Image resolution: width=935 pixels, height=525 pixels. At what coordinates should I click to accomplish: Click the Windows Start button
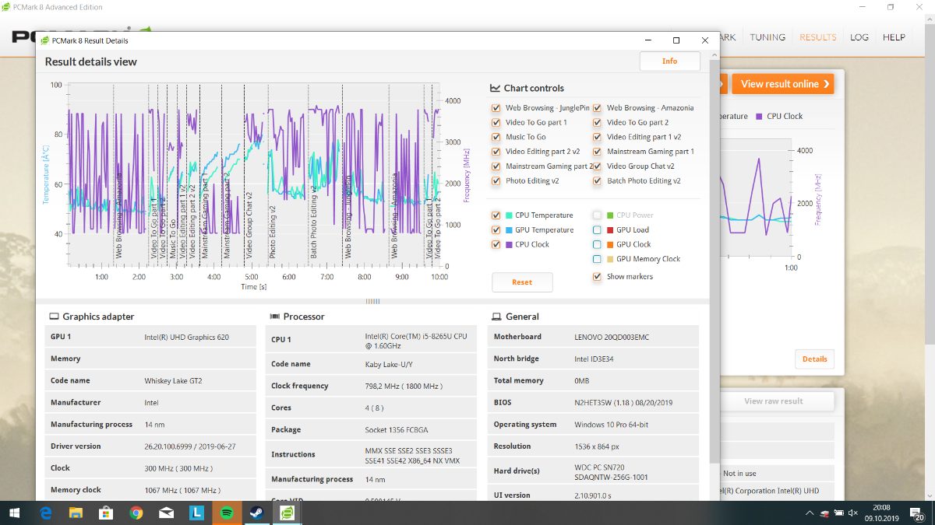pyautogui.click(x=15, y=513)
